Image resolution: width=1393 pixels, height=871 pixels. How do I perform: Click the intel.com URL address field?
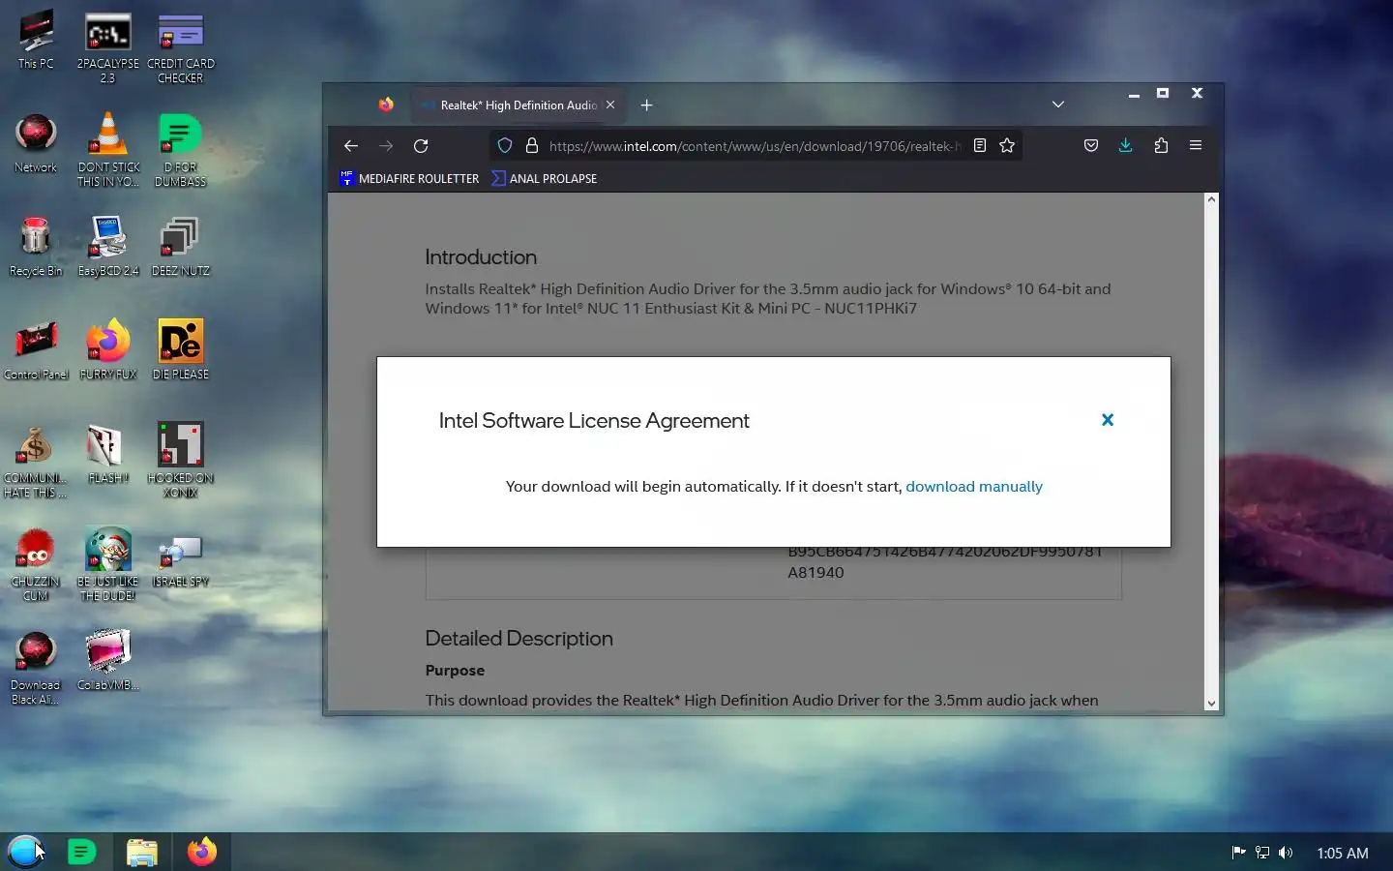755,146
